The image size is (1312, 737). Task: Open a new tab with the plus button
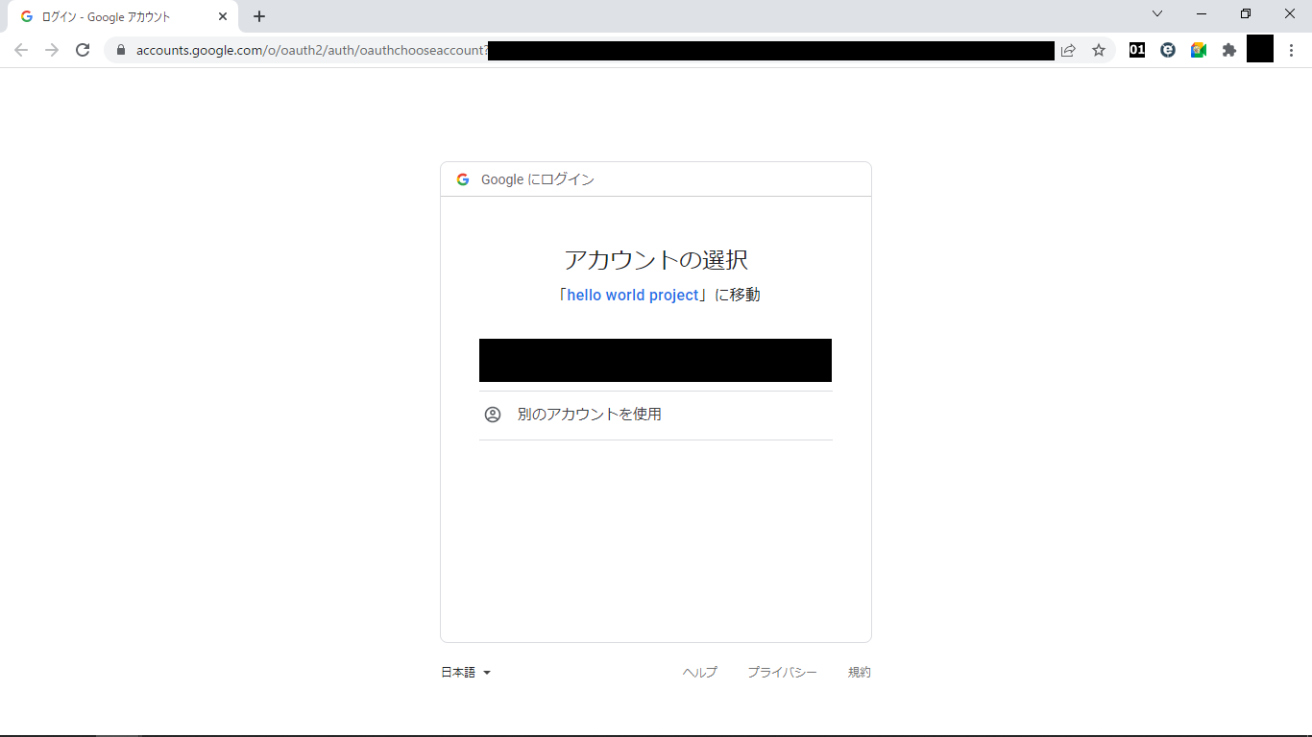[259, 16]
